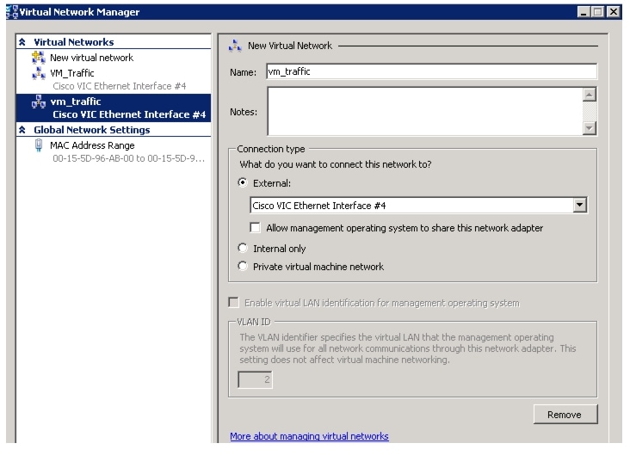630x468 pixels.
Task: Click gray Cisco VIC Ethernet Interface #4 subtext
Action: (x=120, y=86)
